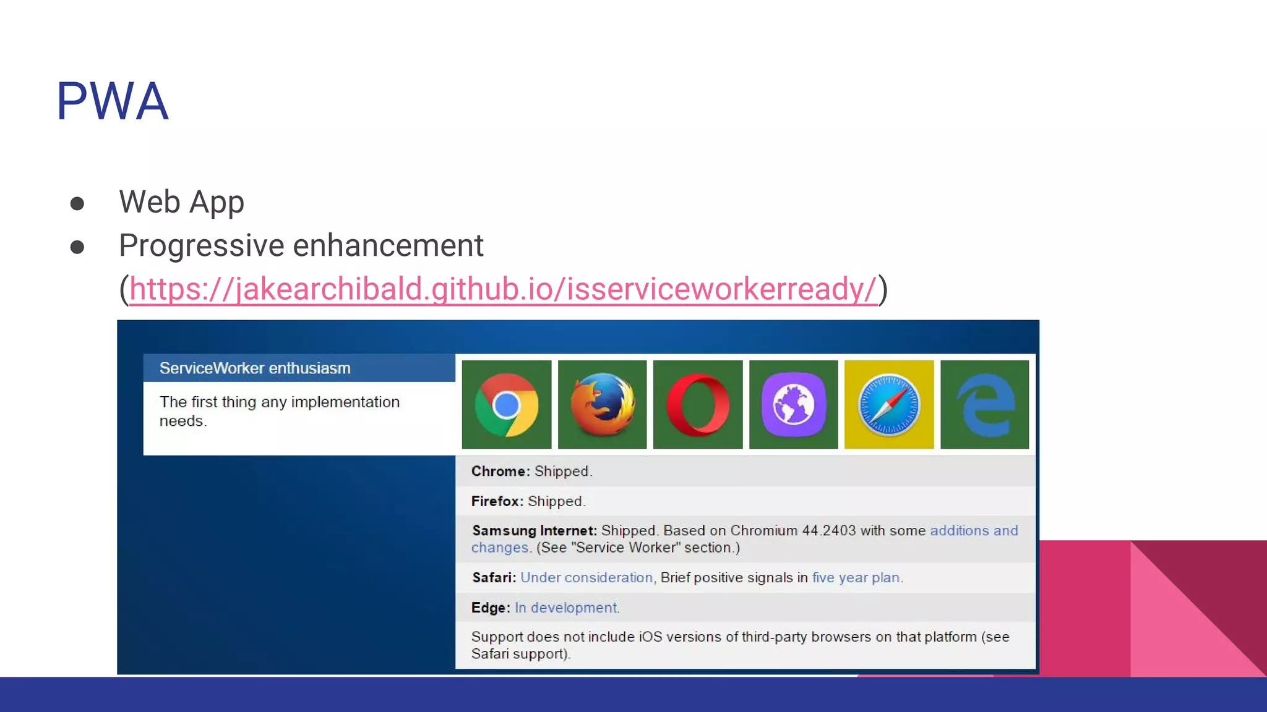Screen dimensions: 1267x712
Task: Click the "Web App" bullet text
Action: [x=181, y=201]
